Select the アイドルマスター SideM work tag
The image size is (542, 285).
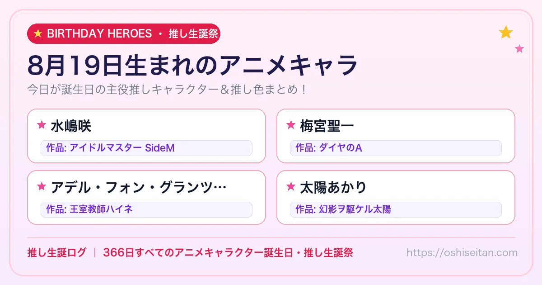click(x=146, y=148)
